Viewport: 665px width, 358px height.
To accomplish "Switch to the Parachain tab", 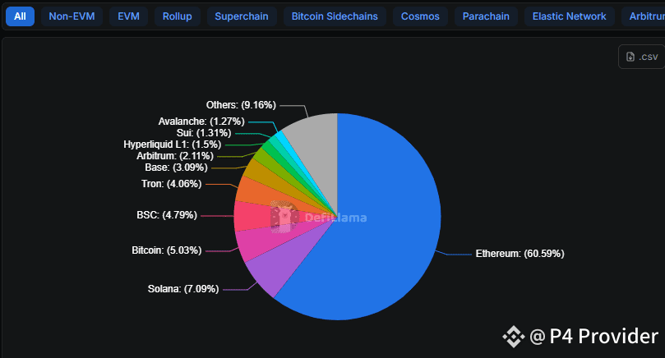I will [486, 16].
